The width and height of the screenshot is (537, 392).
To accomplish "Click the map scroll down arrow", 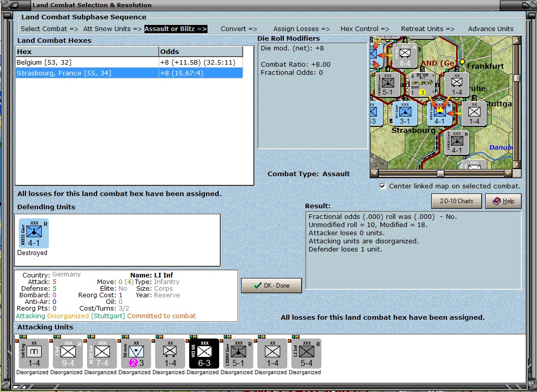I will (x=517, y=165).
